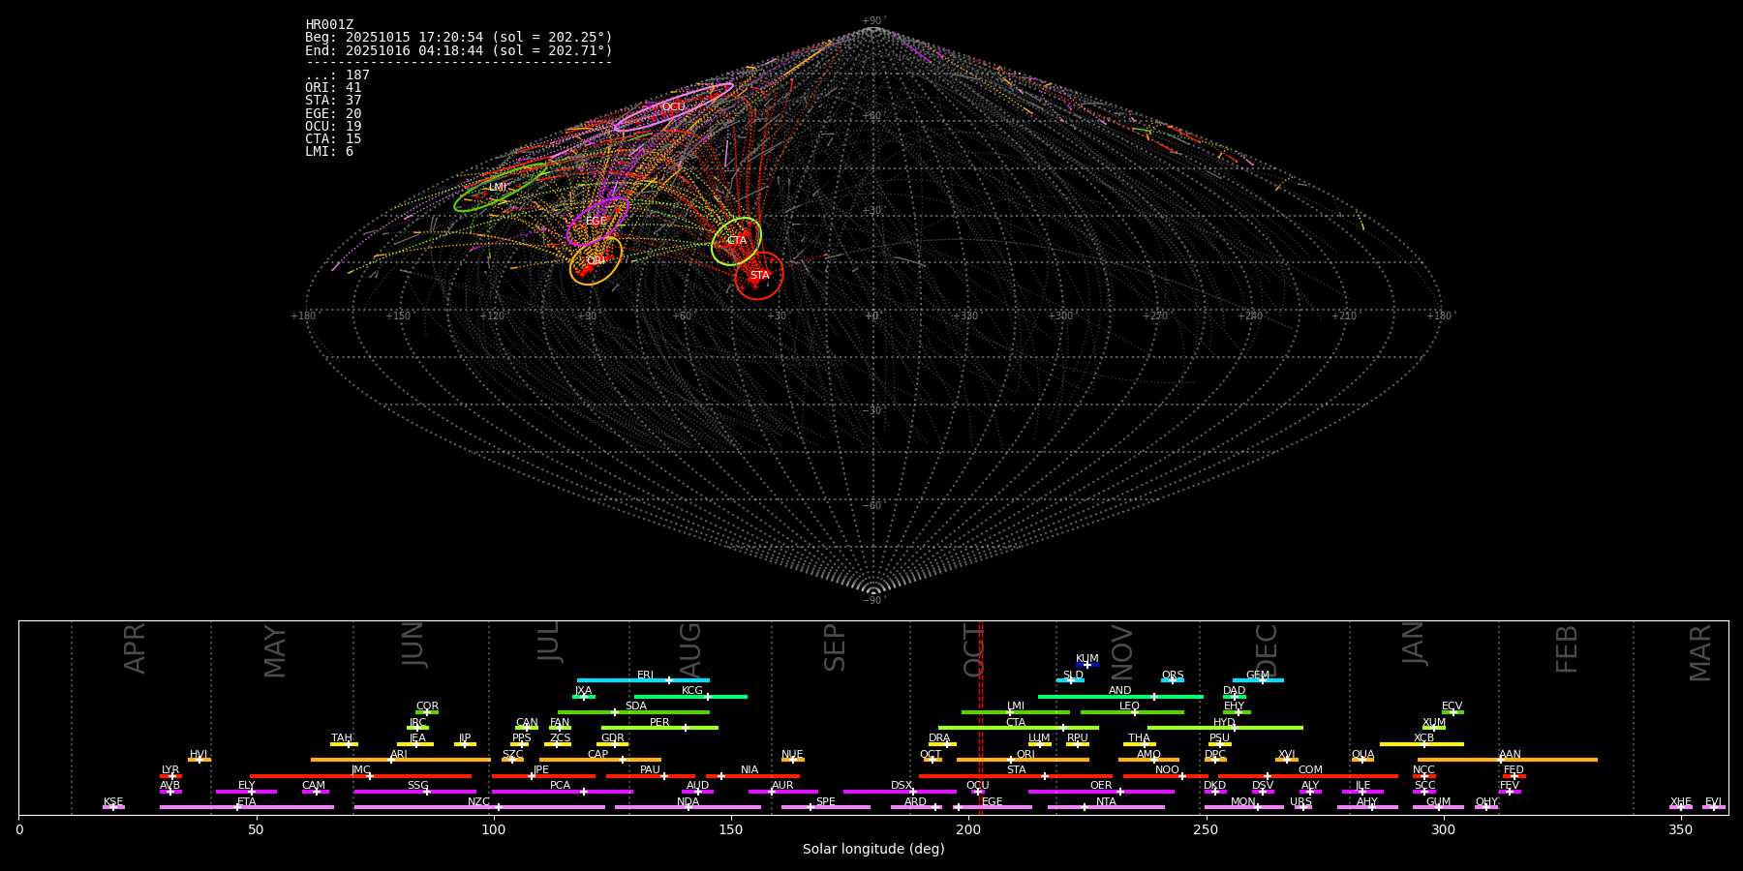Screen dimensions: 1743x871
Task: Click the +90 north pole label
Action: [872, 21]
